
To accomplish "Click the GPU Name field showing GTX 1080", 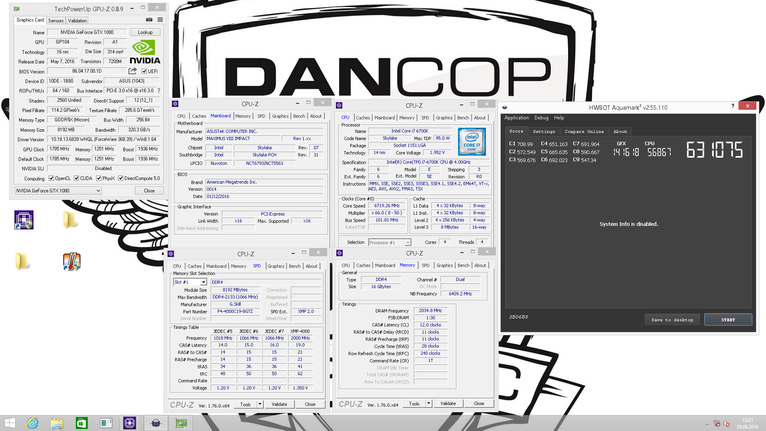I will click(87, 32).
